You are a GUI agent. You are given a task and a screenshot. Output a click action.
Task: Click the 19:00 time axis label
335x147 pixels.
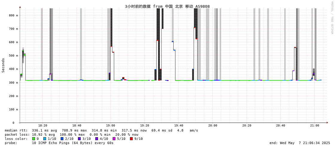point(111,126)
